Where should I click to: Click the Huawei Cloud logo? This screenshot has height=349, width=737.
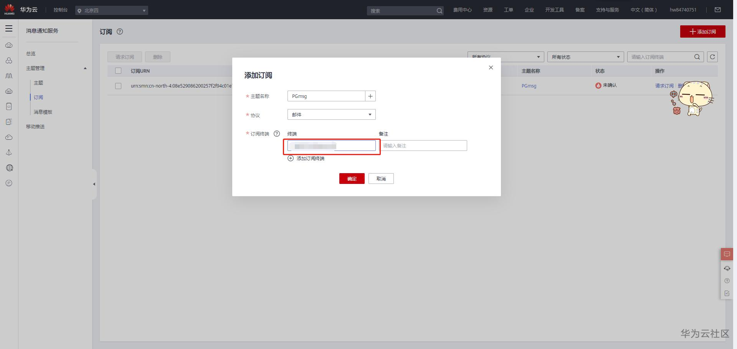click(21, 10)
